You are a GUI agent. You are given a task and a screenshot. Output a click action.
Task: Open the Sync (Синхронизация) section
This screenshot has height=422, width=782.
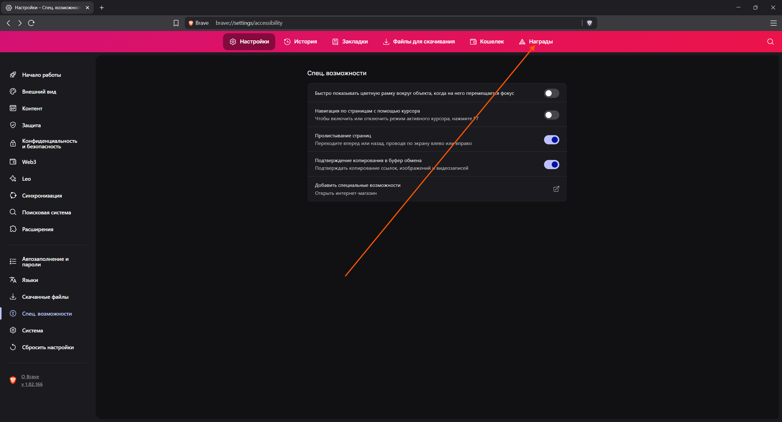click(42, 196)
